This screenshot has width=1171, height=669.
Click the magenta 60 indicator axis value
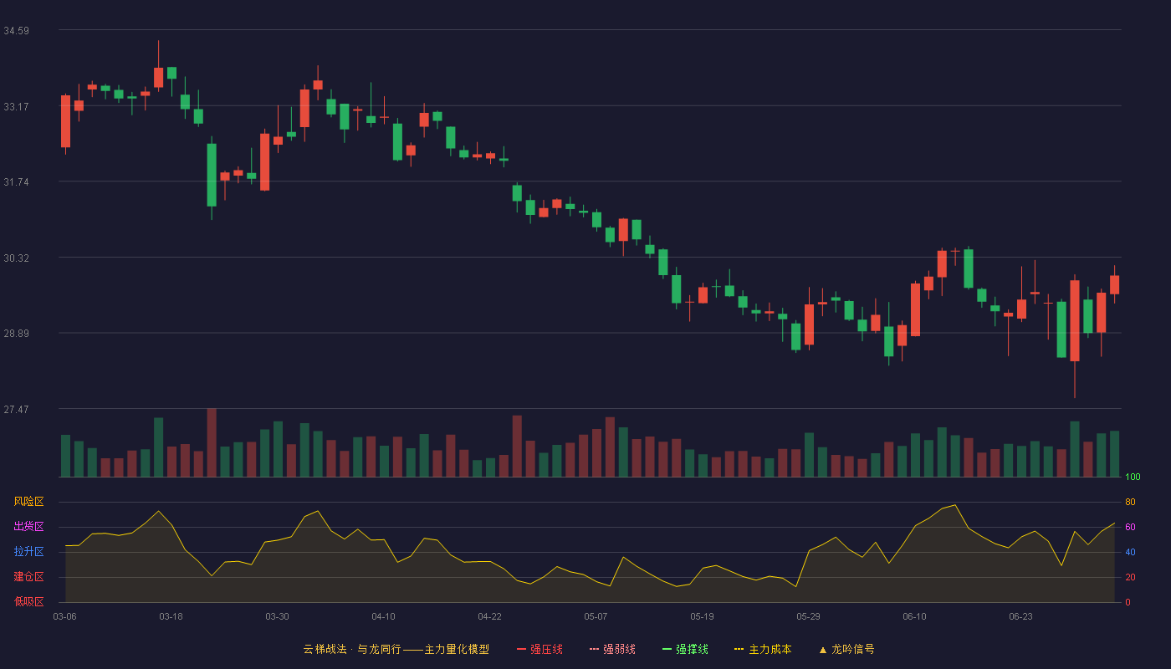pyautogui.click(x=1131, y=527)
